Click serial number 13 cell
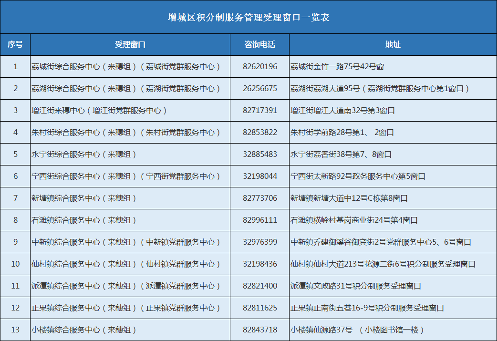This screenshot has height=341, width=497. click(x=15, y=330)
